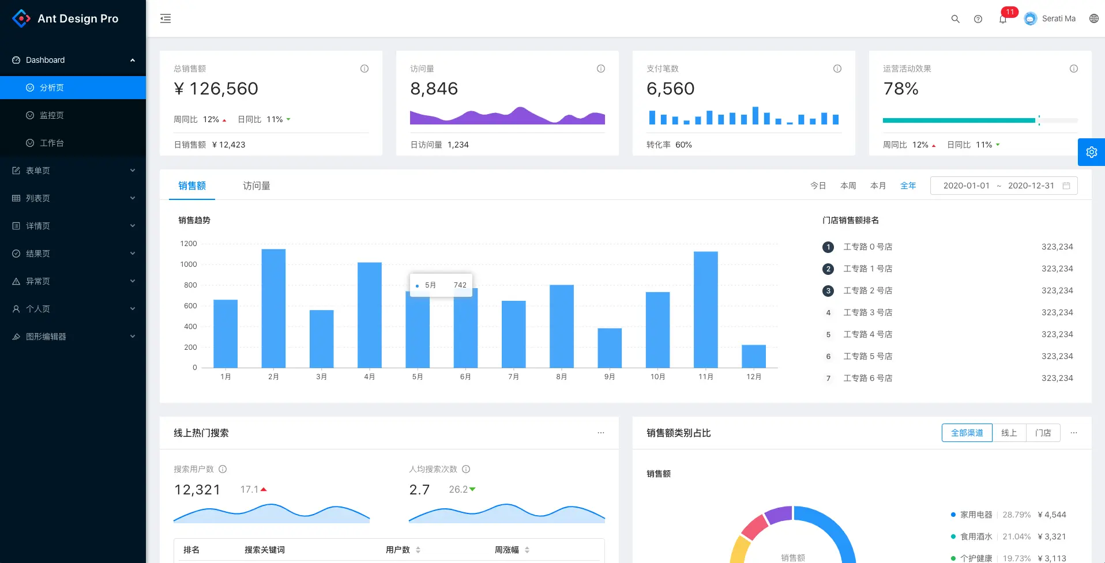Collapse the Dashboard menu group
This screenshot has width=1105, height=563.
73,60
